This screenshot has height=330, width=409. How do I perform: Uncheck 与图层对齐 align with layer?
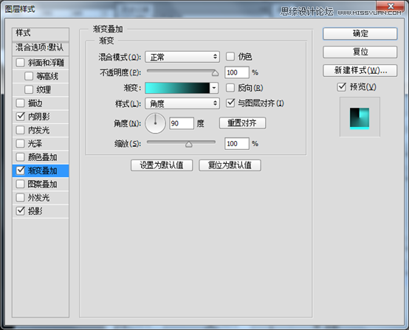coord(230,103)
